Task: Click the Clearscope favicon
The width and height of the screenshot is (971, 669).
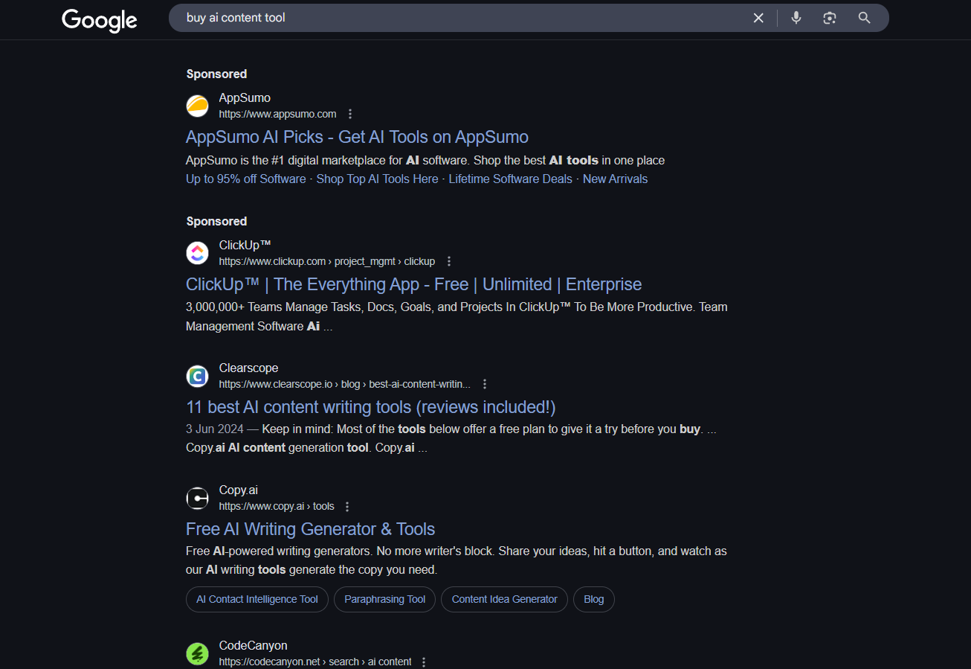Action: point(197,376)
